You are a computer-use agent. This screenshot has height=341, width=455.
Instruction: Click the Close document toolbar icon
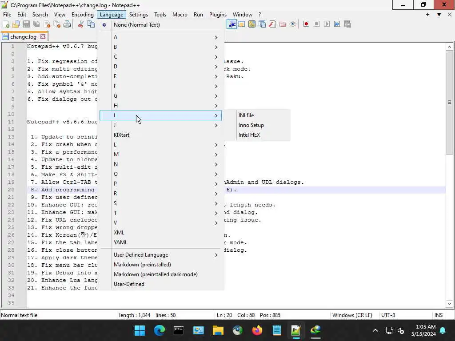coord(47,24)
